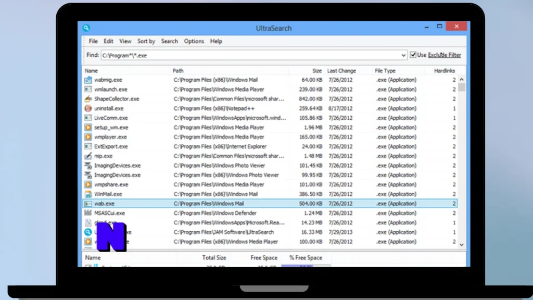Open the Exclude Filter link
Image resolution: width=533 pixels, height=300 pixels.
[445, 55]
